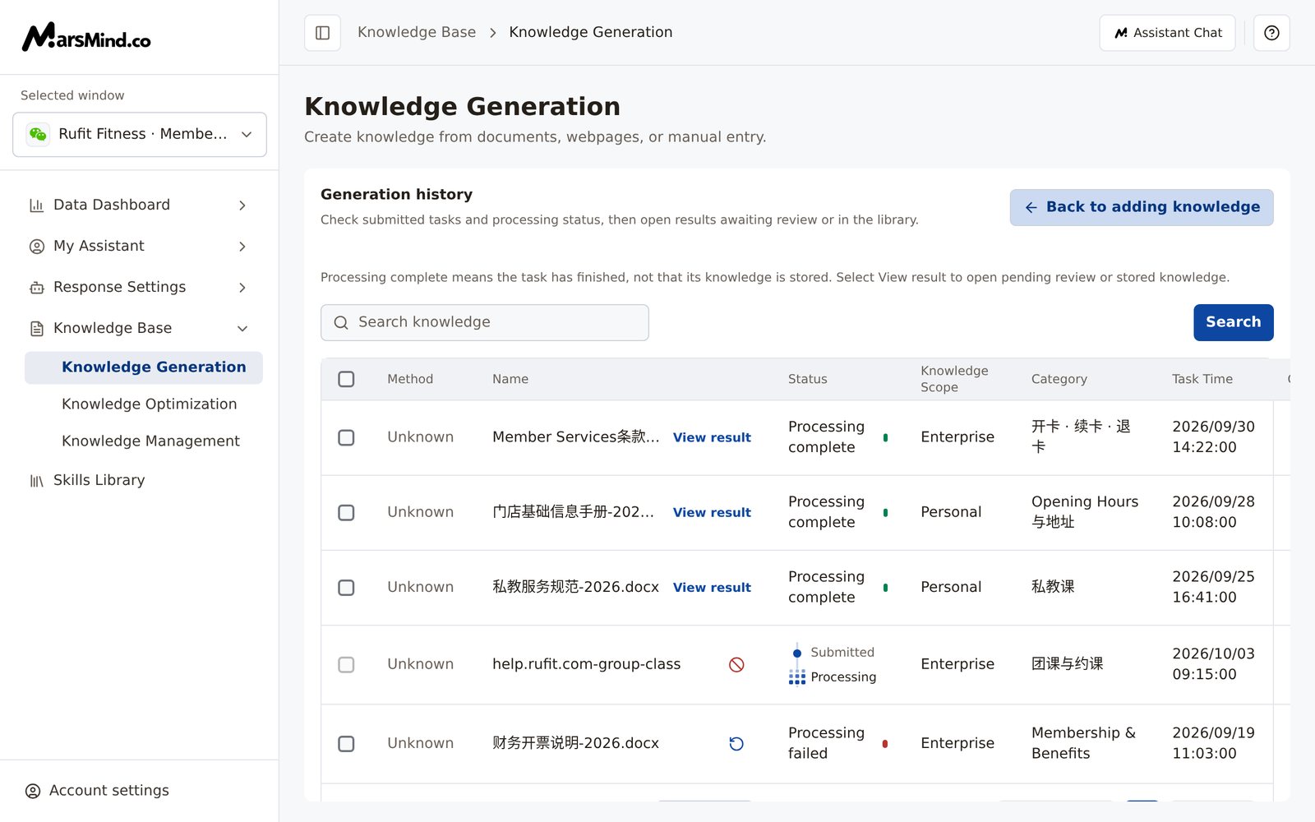1315x822 pixels.
Task: Click the Category column header
Action: coord(1059,379)
